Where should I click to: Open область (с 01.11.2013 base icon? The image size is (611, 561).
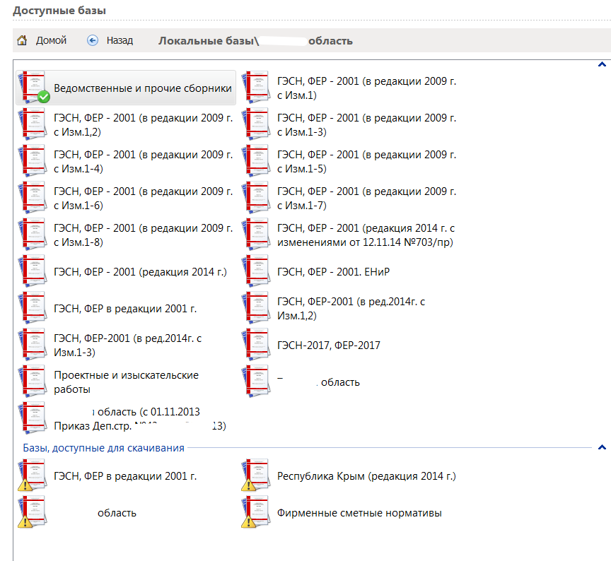pyautogui.click(x=33, y=418)
